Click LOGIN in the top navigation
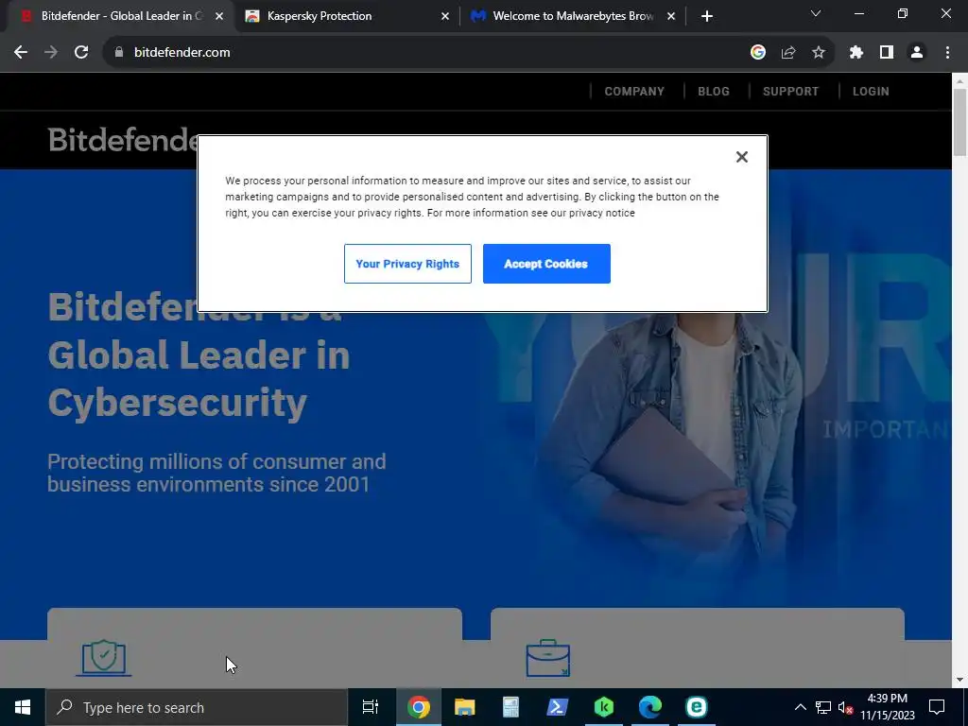The height and width of the screenshot is (726, 968). [871, 92]
